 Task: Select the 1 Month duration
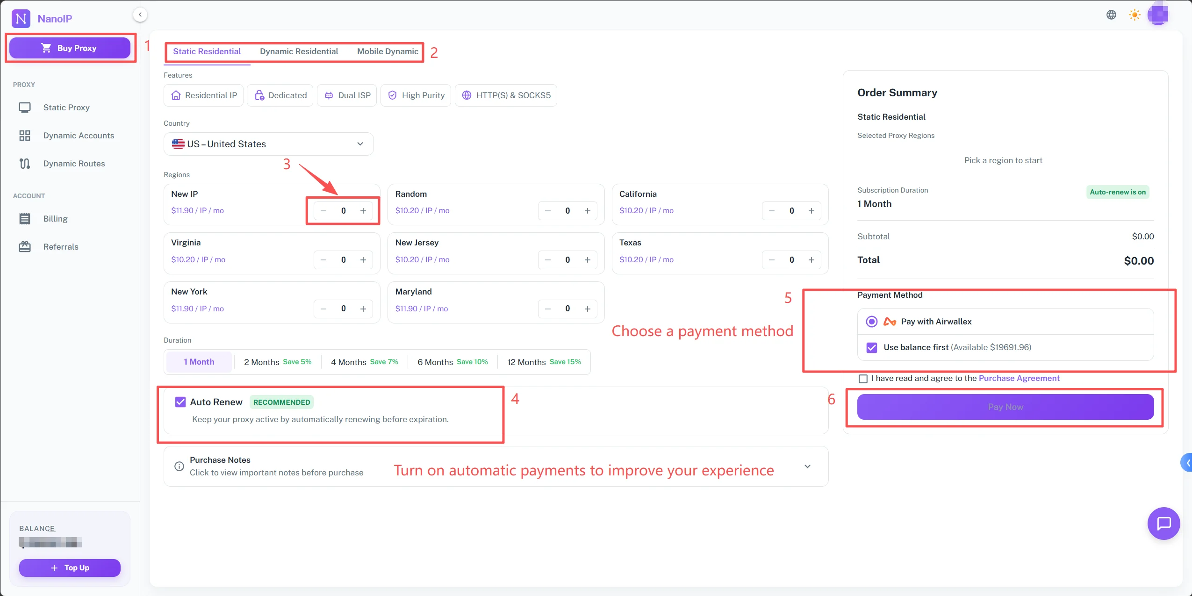[x=199, y=362]
